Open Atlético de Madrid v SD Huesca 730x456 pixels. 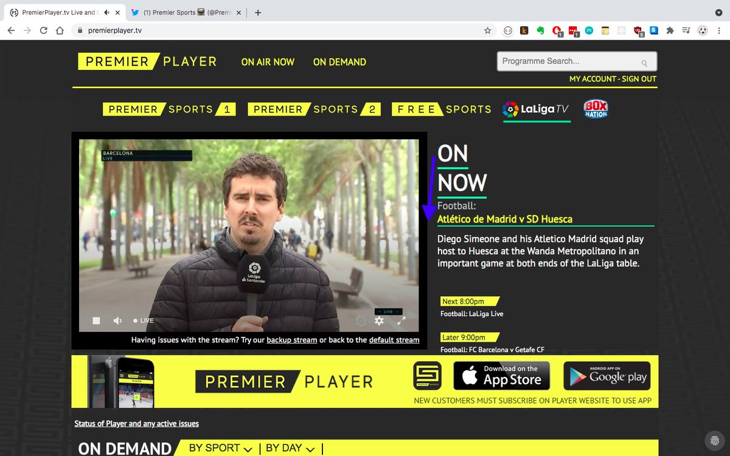click(x=505, y=219)
